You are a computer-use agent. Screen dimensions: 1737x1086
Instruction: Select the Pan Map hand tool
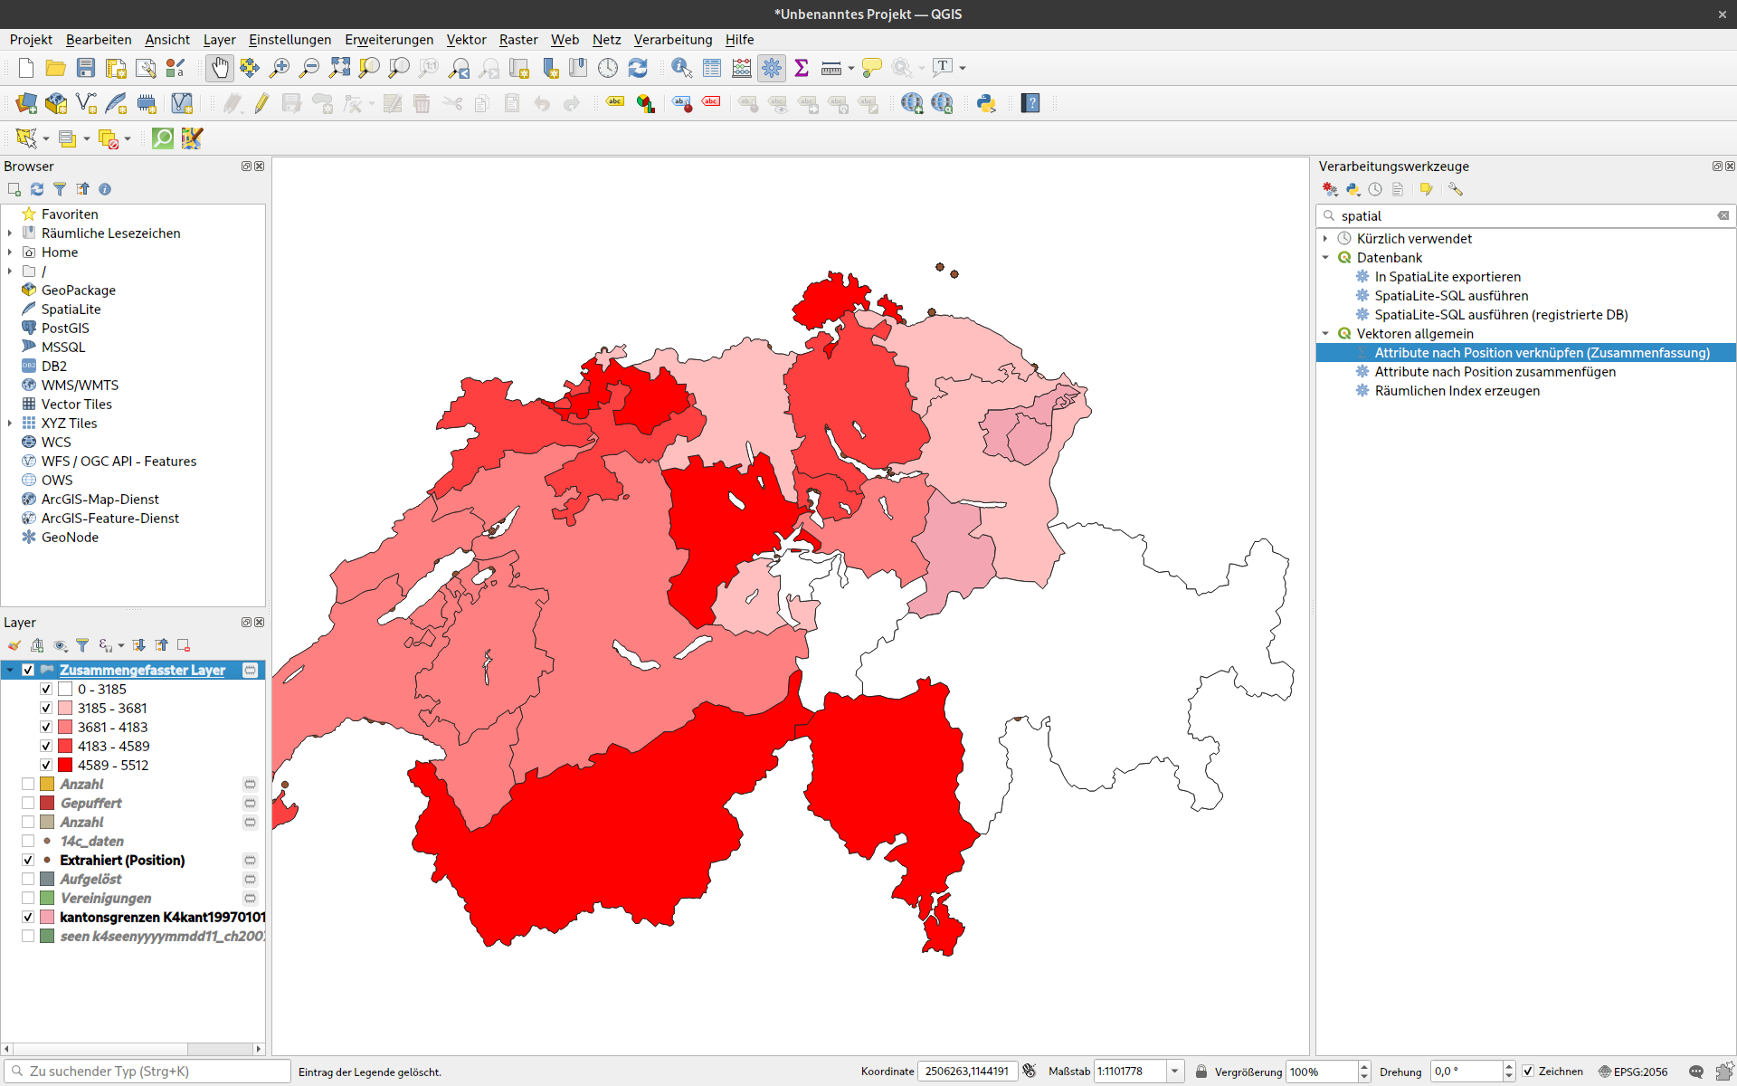click(x=219, y=68)
